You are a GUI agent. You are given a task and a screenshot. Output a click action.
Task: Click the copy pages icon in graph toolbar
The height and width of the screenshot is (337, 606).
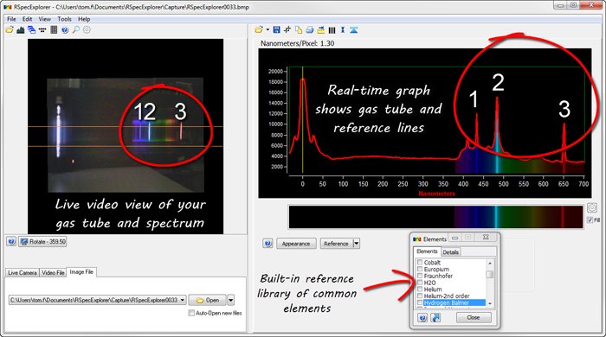299,29
